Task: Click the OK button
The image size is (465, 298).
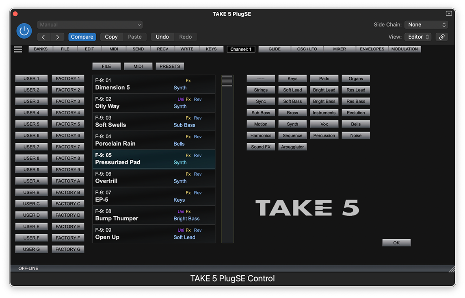Action: 396,242
